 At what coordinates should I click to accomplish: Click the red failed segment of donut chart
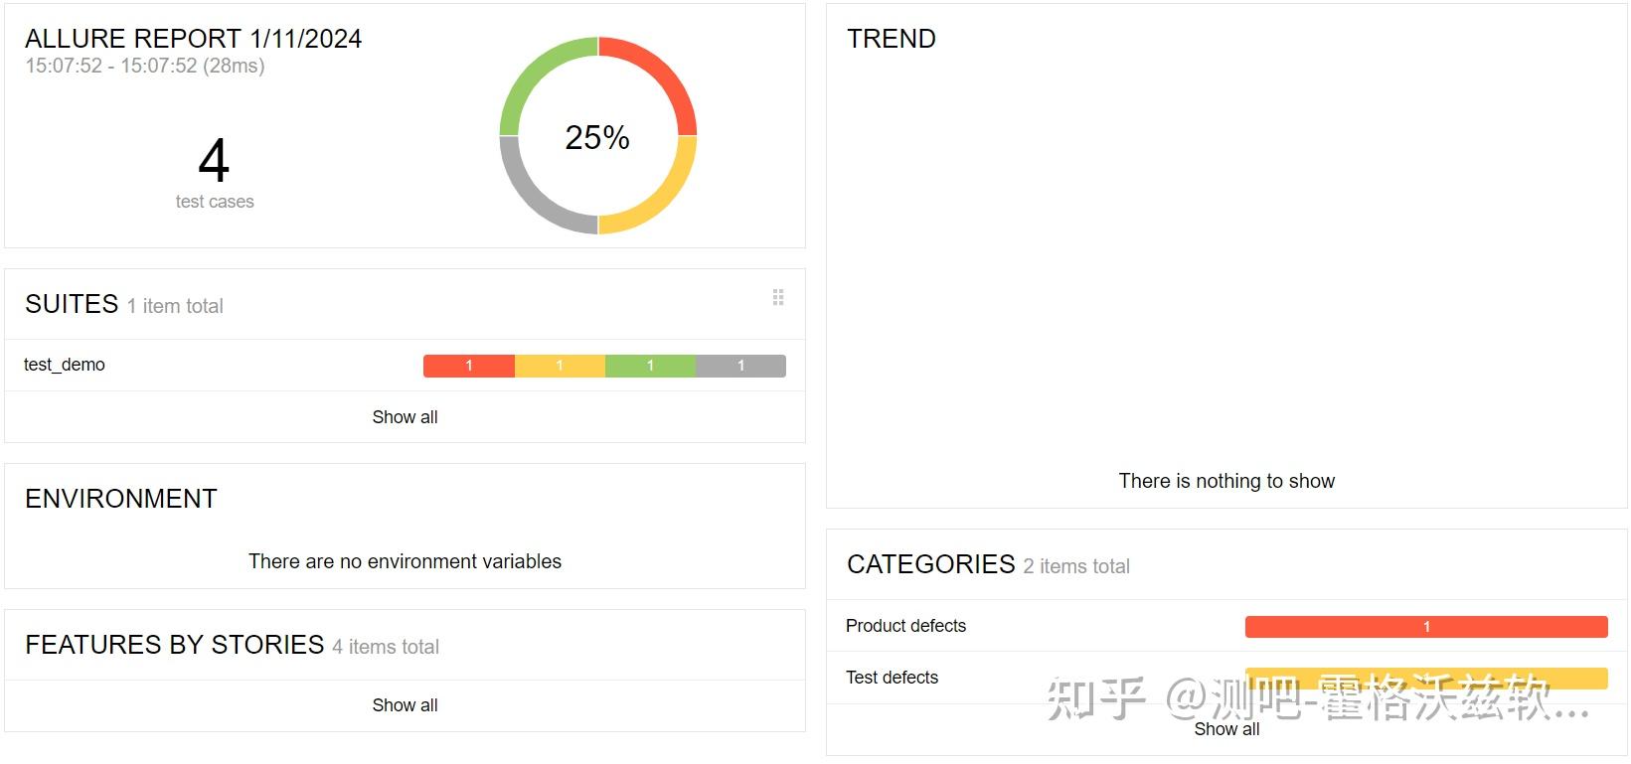pos(666,69)
